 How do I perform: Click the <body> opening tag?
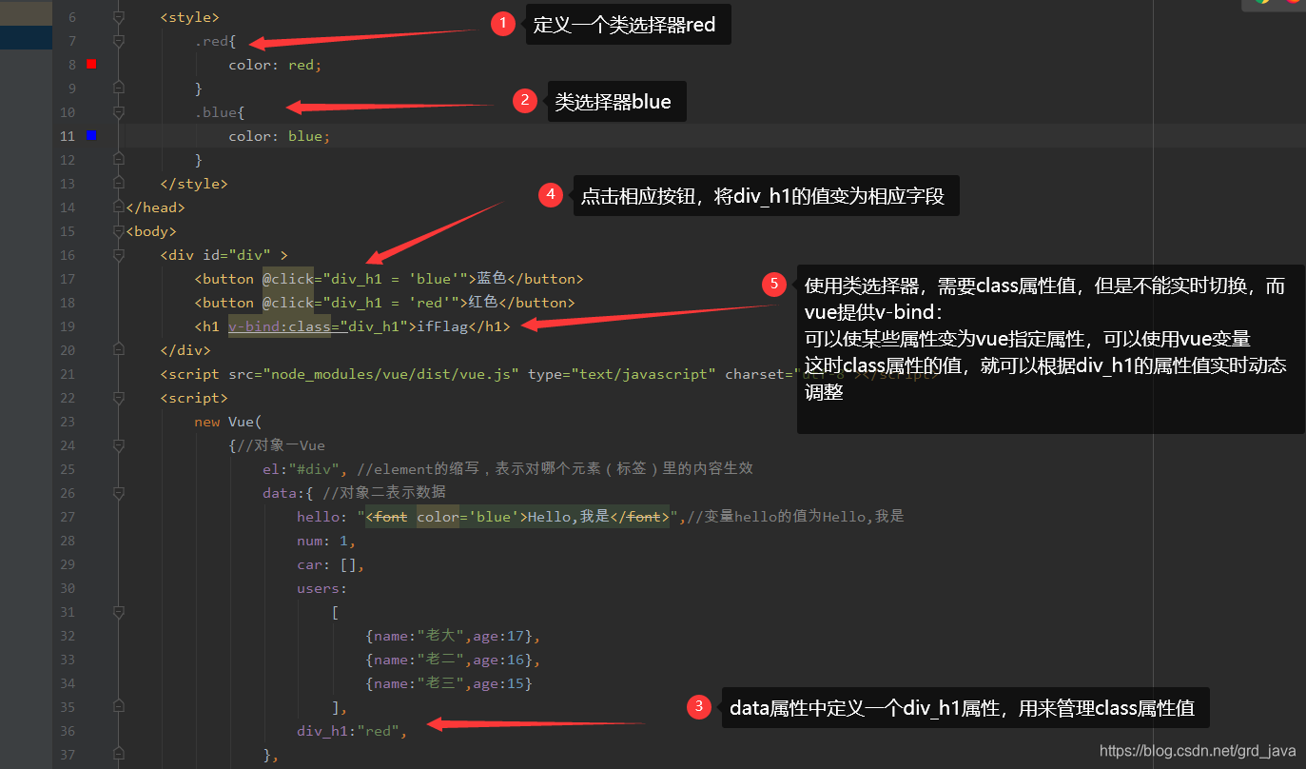pyautogui.click(x=151, y=231)
